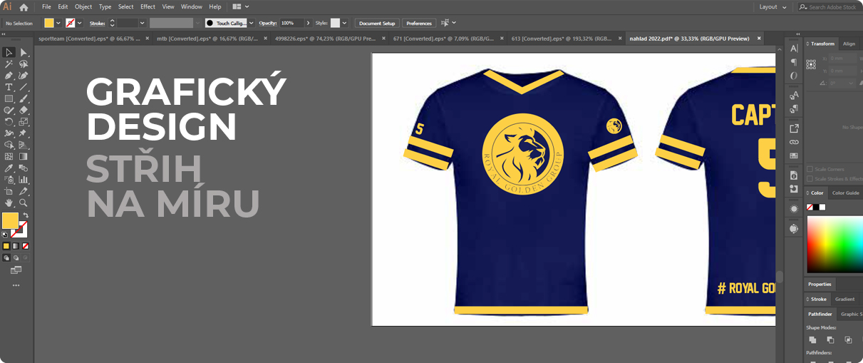The width and height of the screenshot is (863, 363).
Task: Open the File menu
Action: coord(46,6)
